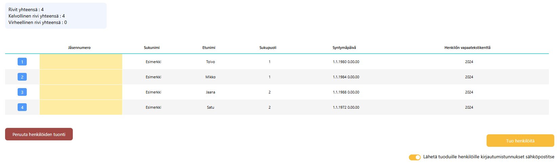557x164 pixels.
Task: Click the row number 2 badge
Action: coord(22,77)
